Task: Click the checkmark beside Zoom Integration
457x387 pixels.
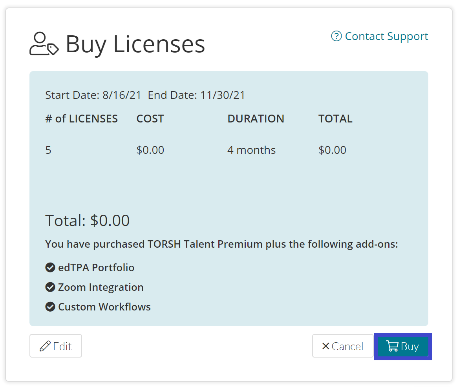Action: click(x=50, y=287)
